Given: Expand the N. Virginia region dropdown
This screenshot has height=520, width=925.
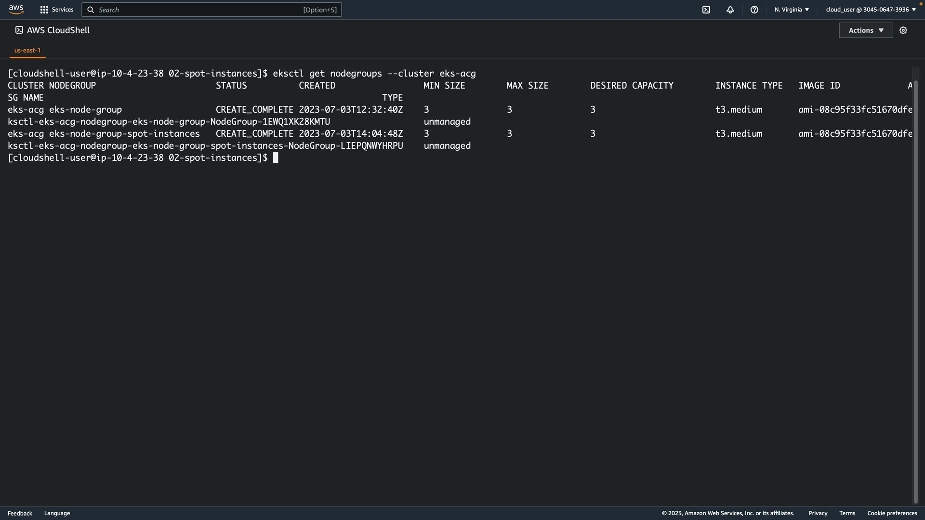Looking at the screenshot, I should coord(792,10).
